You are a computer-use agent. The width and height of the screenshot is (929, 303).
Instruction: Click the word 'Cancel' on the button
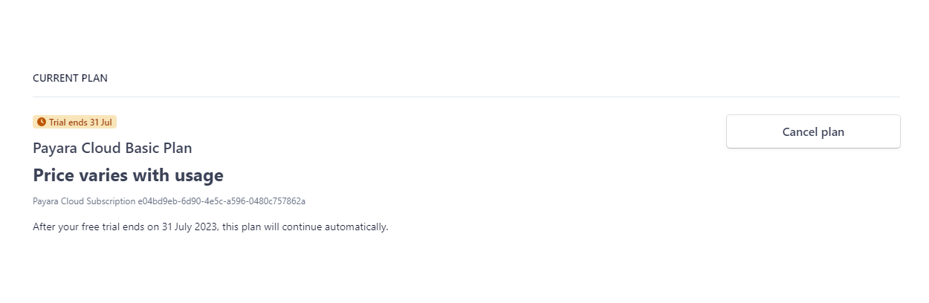pos(800,131)
